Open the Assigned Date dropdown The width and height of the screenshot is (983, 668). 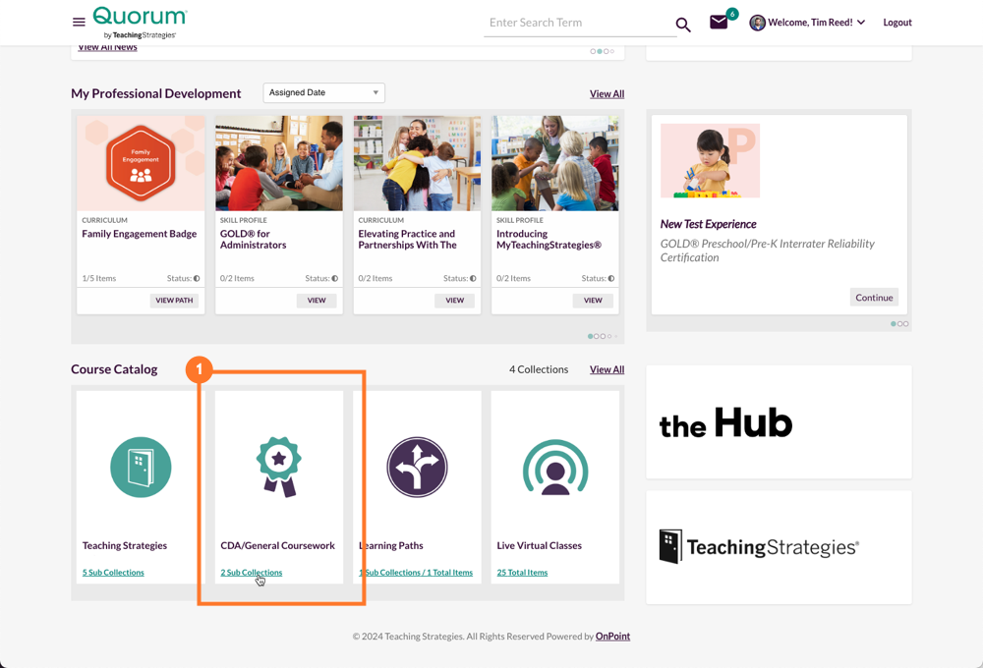(323, 92)
